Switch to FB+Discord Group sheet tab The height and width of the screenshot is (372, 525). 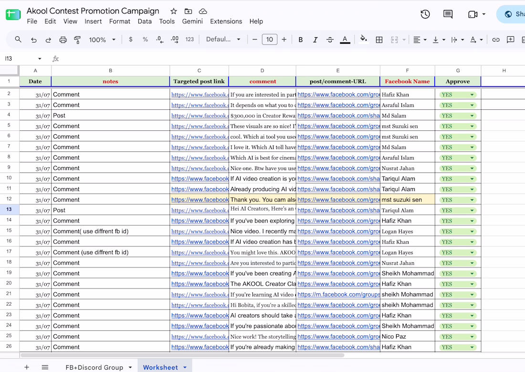pos(94,367)
